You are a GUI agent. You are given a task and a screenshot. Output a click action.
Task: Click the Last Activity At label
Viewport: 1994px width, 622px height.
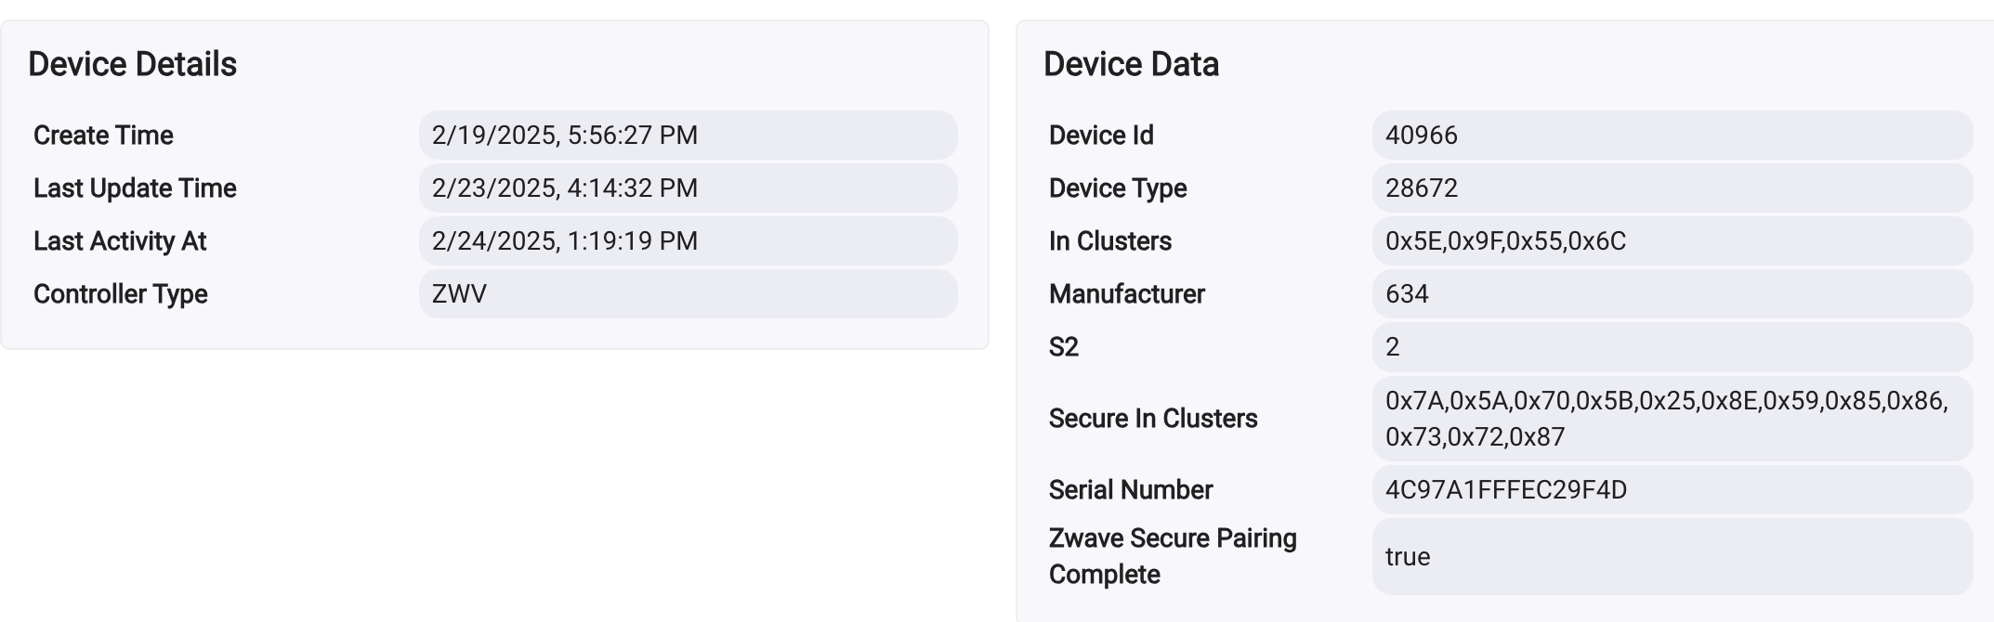(120, 241)
